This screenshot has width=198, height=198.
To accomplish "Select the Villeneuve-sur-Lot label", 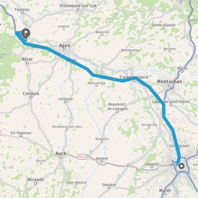I will pos(78,6).
